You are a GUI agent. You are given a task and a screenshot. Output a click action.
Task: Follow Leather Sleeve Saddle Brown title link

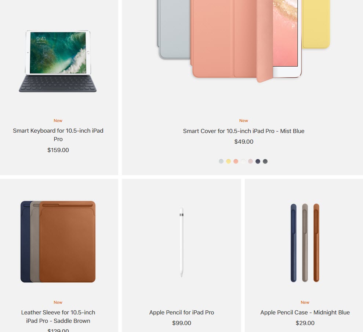point(58,317)
